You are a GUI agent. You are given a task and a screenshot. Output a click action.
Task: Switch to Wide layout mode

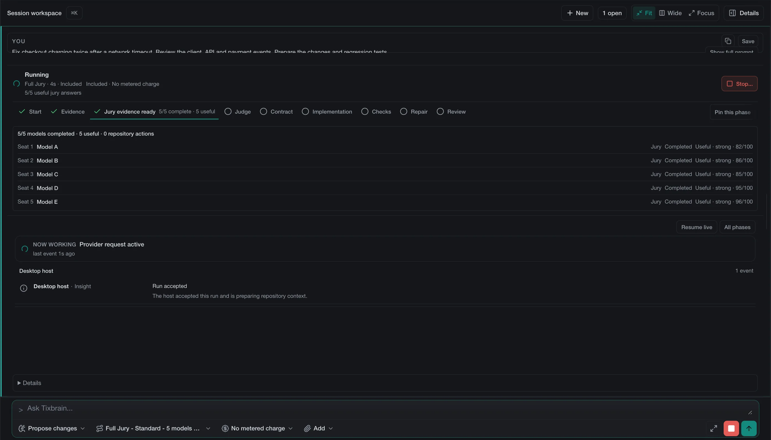(x=670, y=13)
